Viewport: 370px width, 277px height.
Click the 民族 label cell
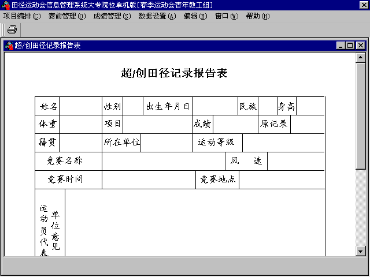pyautogui.click(x=248, y=106)
